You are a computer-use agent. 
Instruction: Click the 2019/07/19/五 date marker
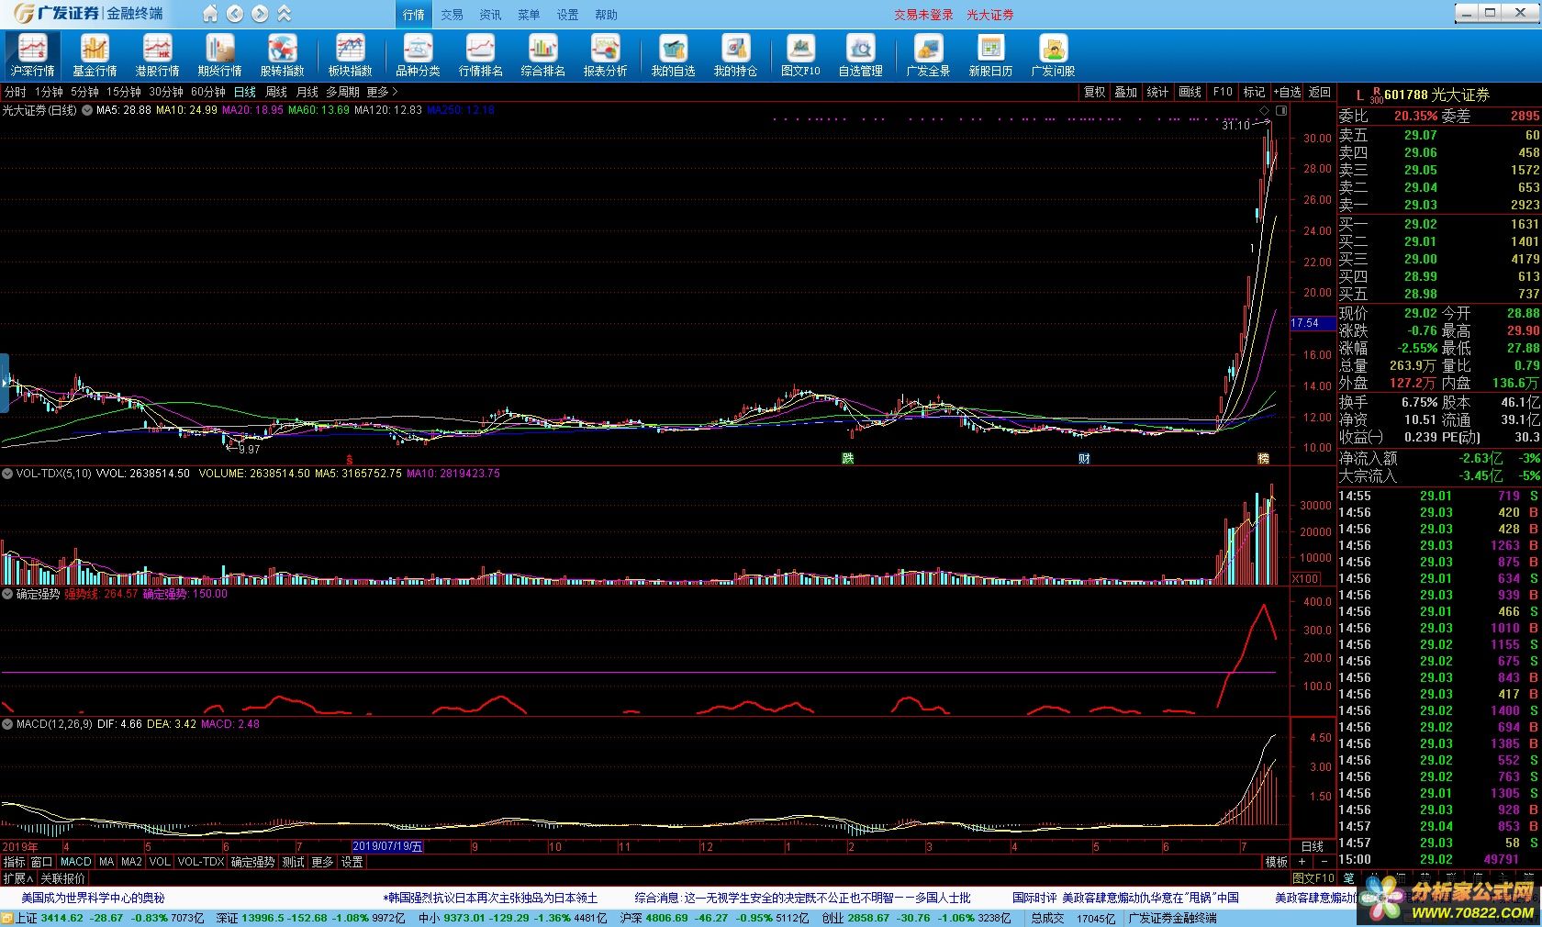387,846
